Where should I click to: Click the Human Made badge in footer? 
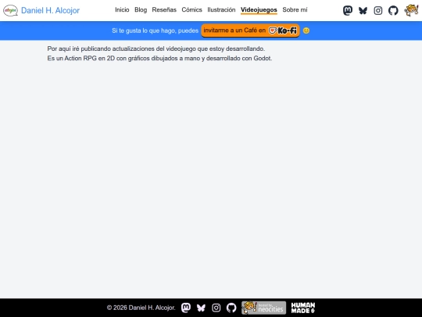coord(303,308)
